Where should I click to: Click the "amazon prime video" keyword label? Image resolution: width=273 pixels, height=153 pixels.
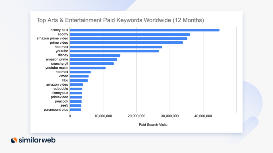(x=52, y=38)
